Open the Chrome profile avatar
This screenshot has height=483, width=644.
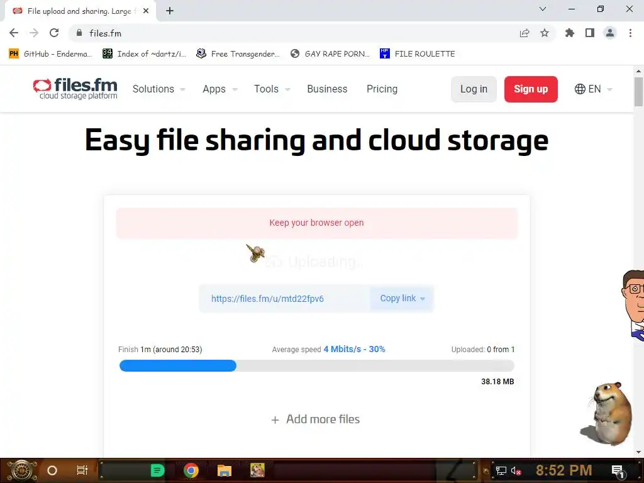point(610,33)
